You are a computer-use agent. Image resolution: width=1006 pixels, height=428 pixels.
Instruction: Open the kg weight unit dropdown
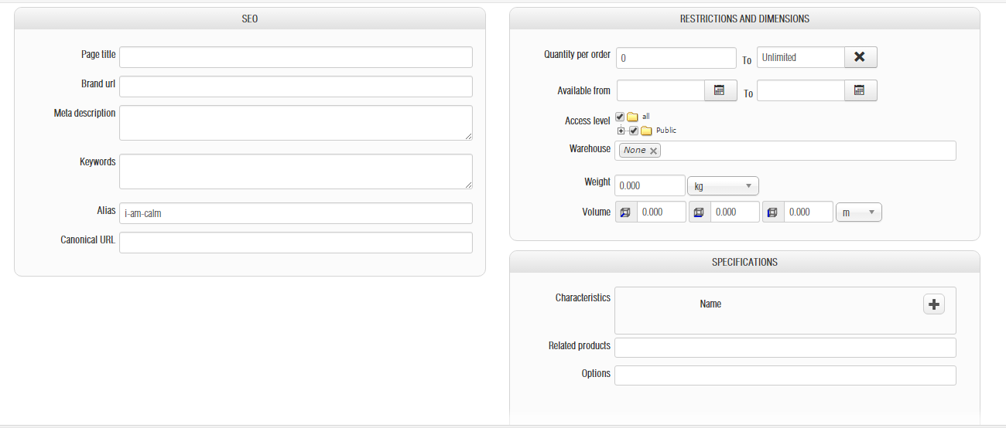[723, 186]
